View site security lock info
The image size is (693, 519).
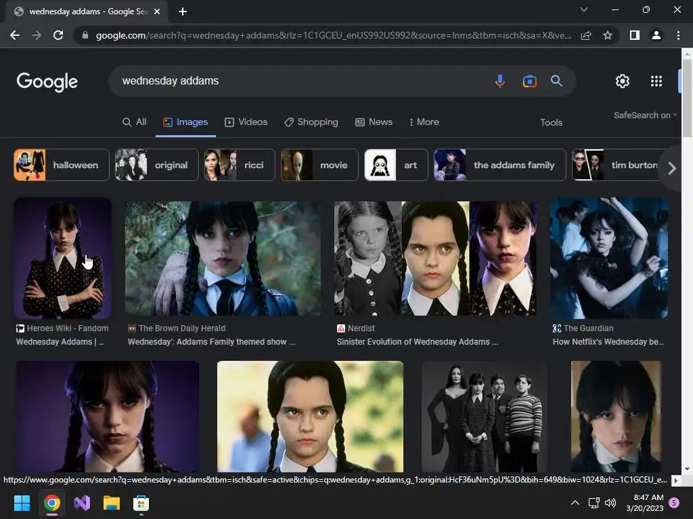point(85,35)
